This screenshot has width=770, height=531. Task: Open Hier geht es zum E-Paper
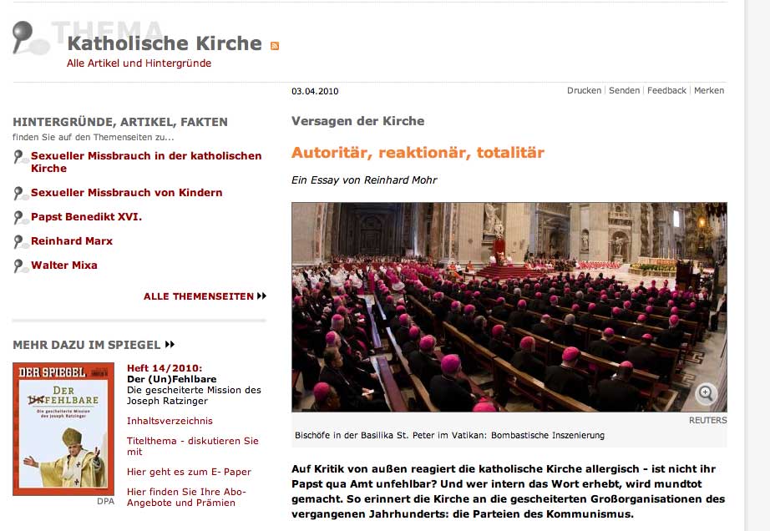(x=189, y=472)
